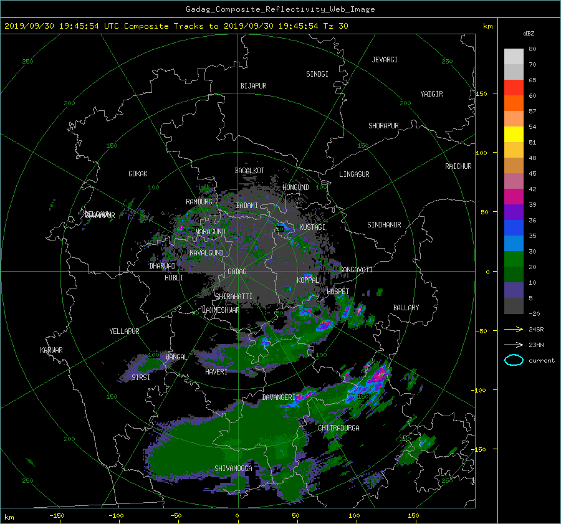Click the KARWAR city label
The image size is (561, 524).
tap(51, 350)
